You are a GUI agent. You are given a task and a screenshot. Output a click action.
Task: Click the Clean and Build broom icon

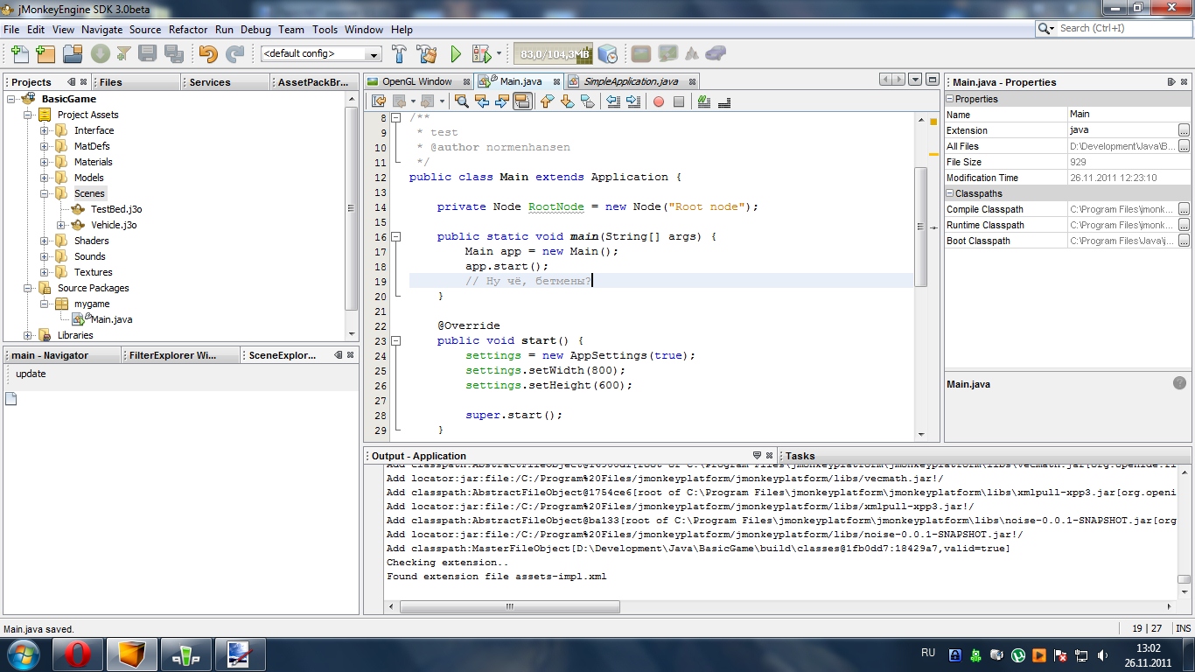(427, 54)
